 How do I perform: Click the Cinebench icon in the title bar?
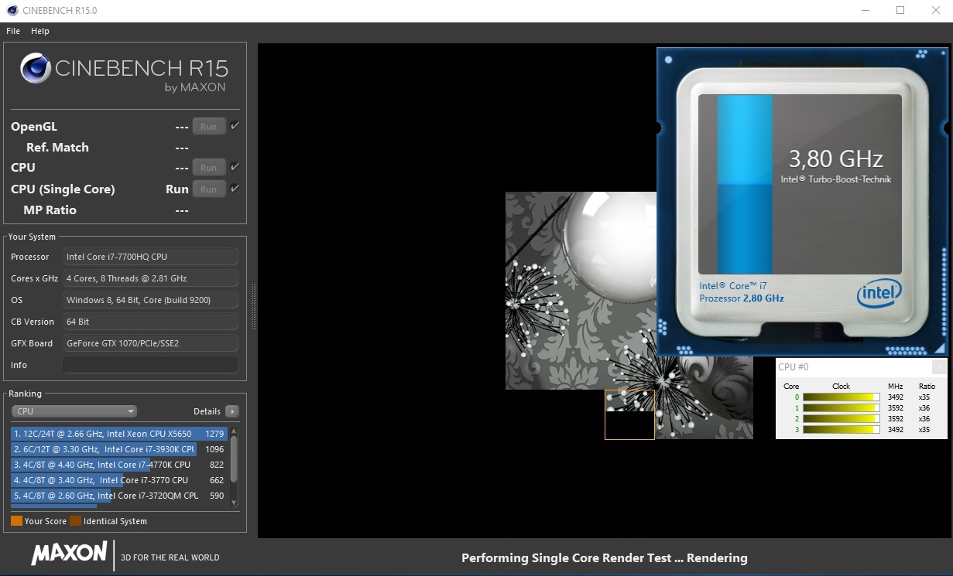[12, 11]
